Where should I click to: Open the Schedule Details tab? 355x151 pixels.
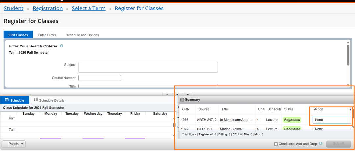point(49,100)
